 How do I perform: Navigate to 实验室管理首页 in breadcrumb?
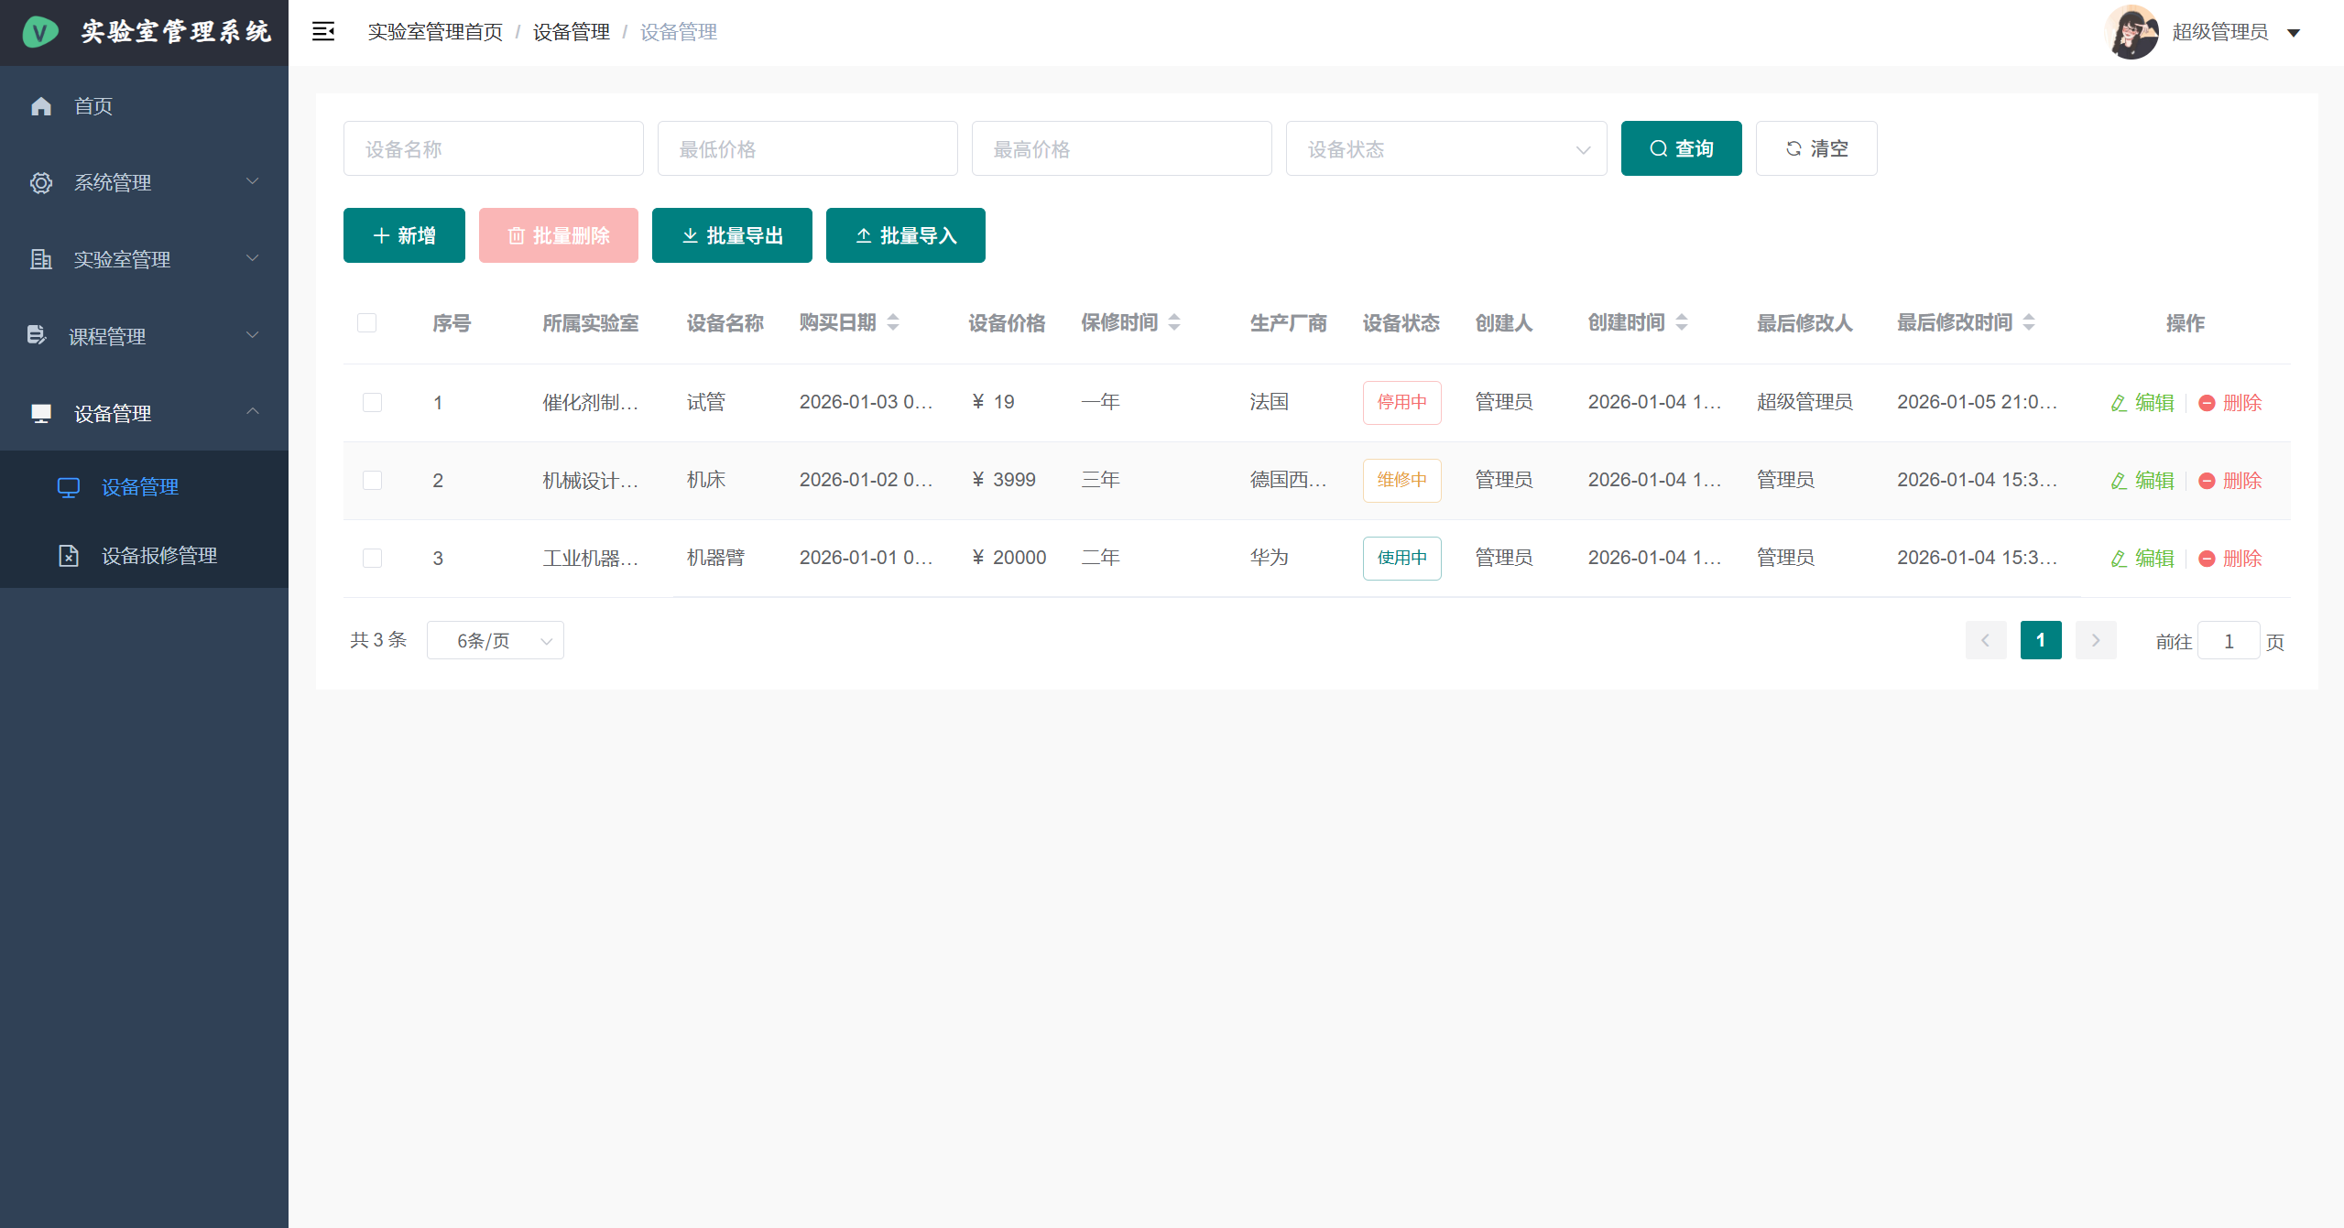point(434,31)
